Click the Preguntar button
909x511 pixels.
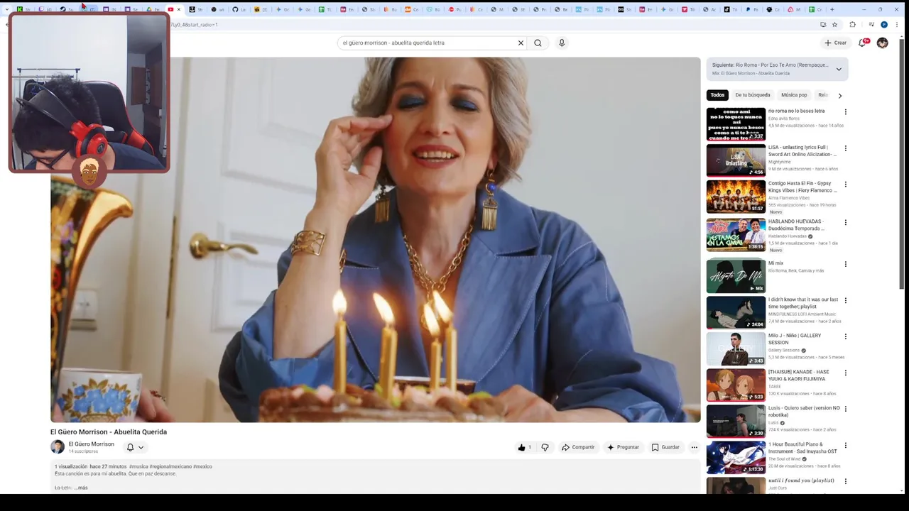623,447
